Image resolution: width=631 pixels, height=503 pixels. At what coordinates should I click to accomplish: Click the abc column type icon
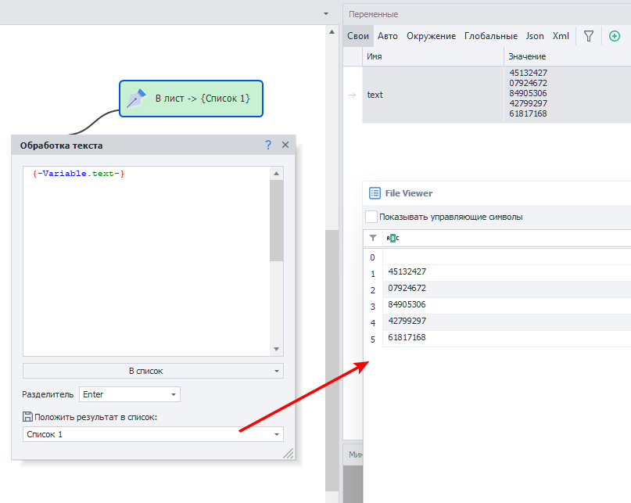pos(393,238)
